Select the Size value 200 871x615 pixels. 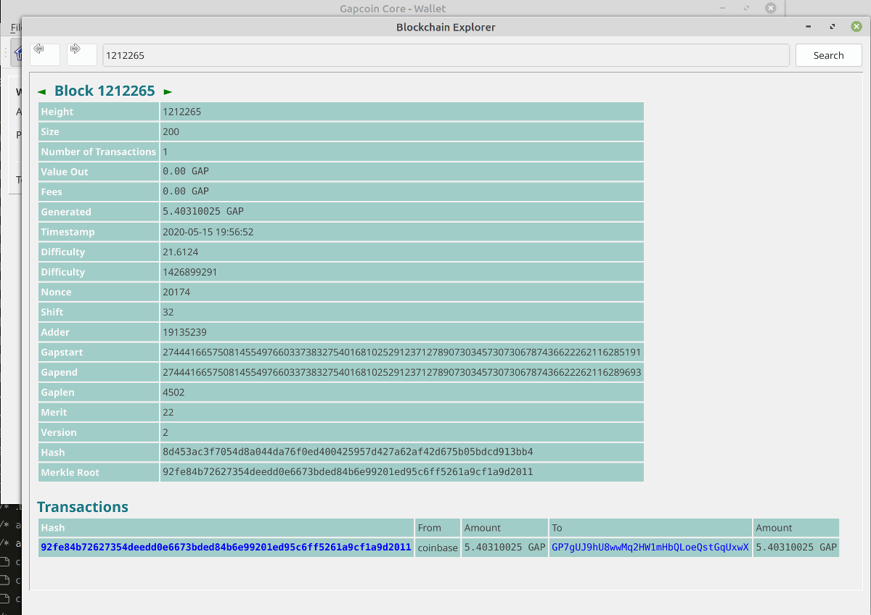[171, 132]
